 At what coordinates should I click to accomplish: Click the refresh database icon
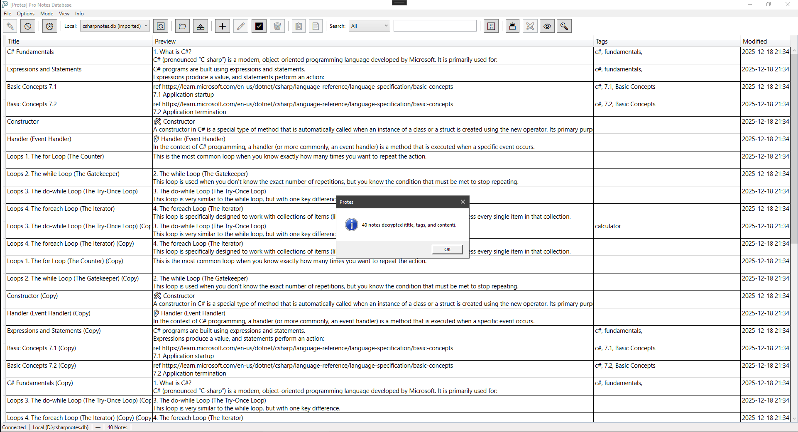coord(161,26)
